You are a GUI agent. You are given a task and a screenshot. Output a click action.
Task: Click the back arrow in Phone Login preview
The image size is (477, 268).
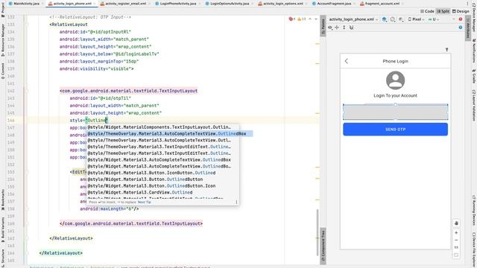(x=347, y=61)
